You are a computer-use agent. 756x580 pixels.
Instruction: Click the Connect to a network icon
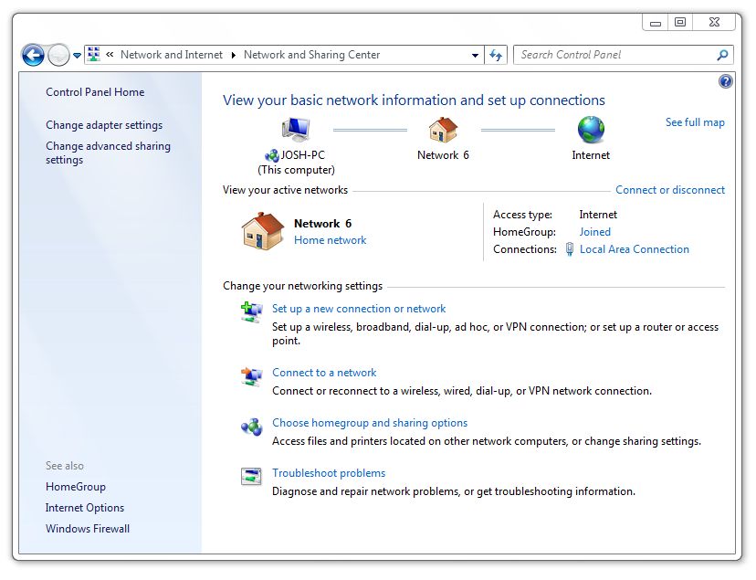click(252, 376)
